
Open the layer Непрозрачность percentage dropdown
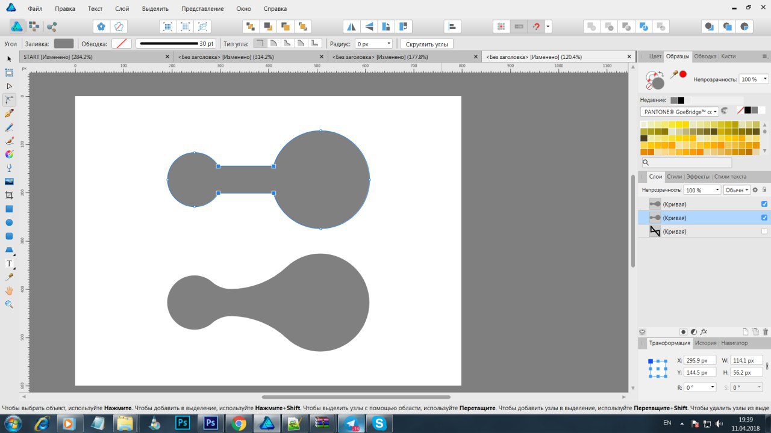(x=717, y=190)
